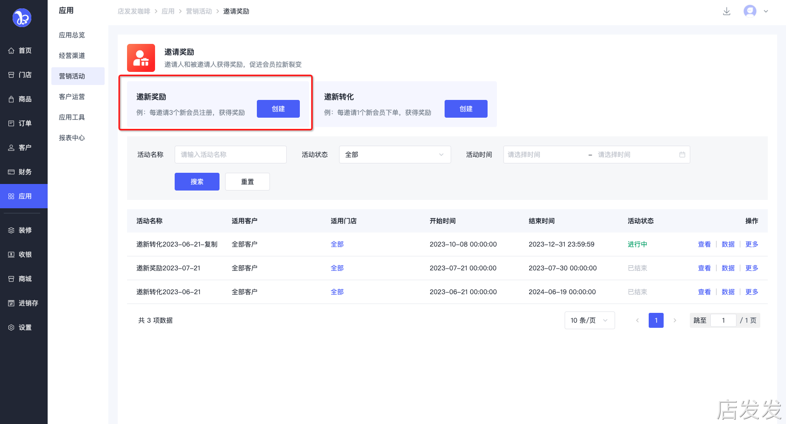Screen dimensions: 786x424
Task: Click the 商品 bag icon
Action: pyautogui.click(x=11, y=99)
